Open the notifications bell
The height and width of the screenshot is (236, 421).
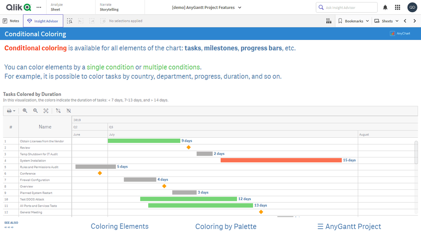[385, 8]
